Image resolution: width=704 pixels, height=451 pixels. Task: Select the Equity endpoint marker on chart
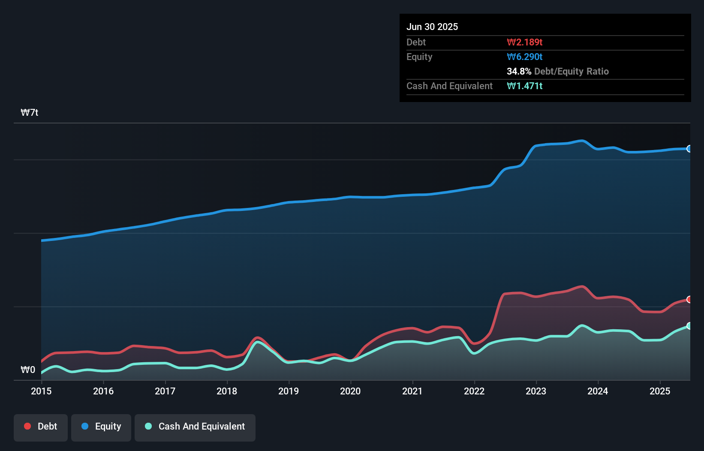(689, 149)
